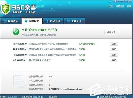This screenshot has width=133, height=98.
Task: Go to the 产品升级 tab
Action: (x=53, y=21)
